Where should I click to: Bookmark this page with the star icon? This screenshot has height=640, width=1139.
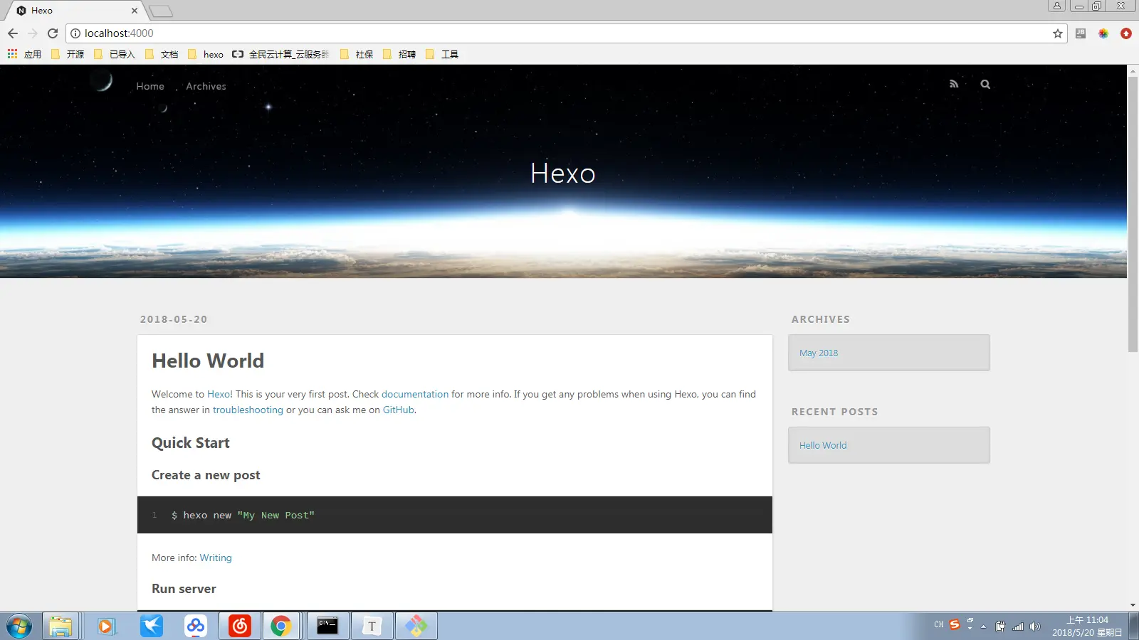[1058, 33]
